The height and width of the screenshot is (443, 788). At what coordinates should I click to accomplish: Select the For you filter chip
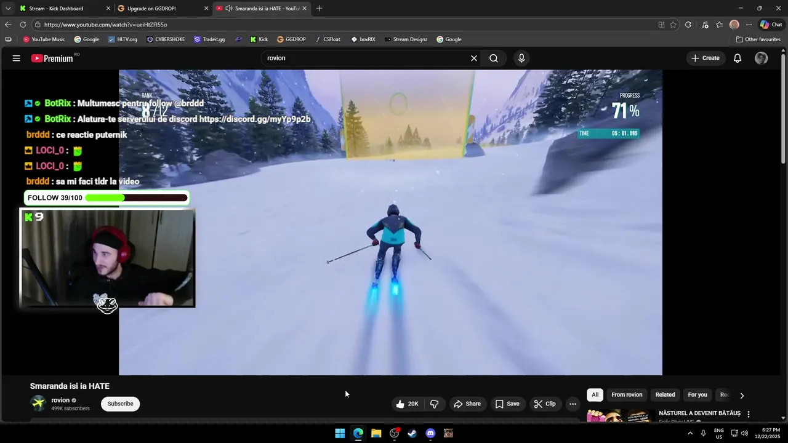(x=698, y=395)
